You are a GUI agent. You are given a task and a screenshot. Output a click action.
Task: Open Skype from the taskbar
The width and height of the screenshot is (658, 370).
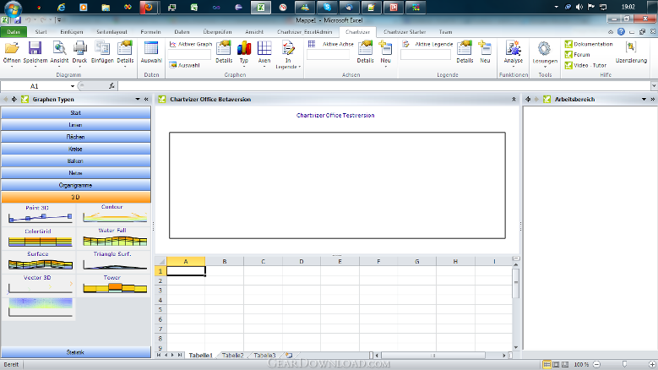[327, 7]
